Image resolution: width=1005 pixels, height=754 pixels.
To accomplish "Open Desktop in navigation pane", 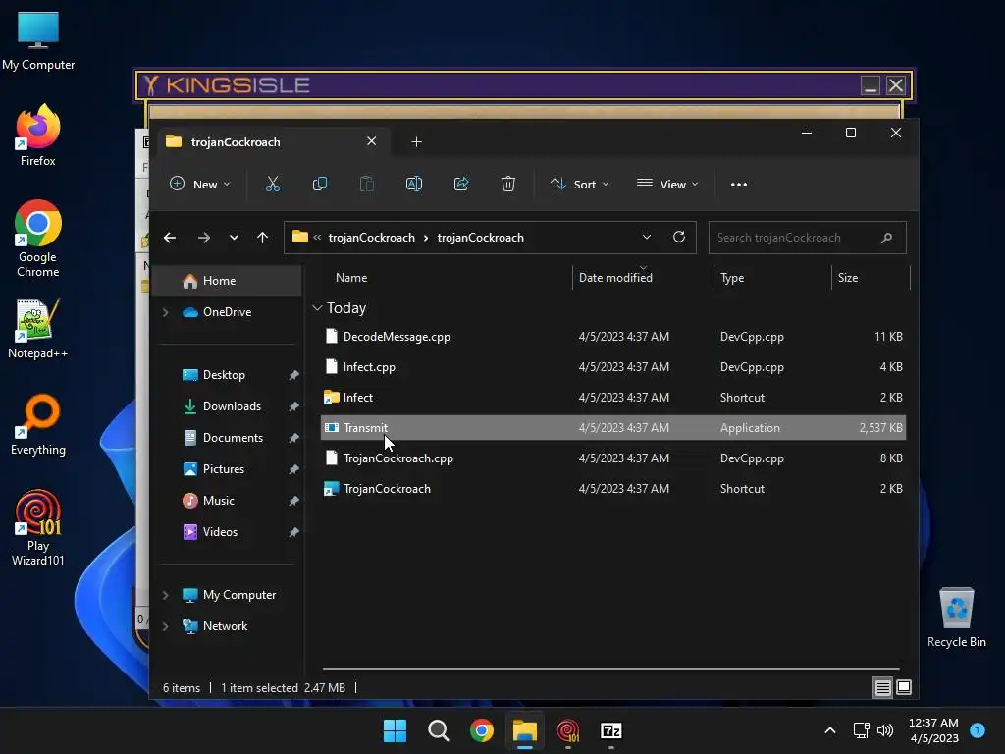I will coord(224,375).
